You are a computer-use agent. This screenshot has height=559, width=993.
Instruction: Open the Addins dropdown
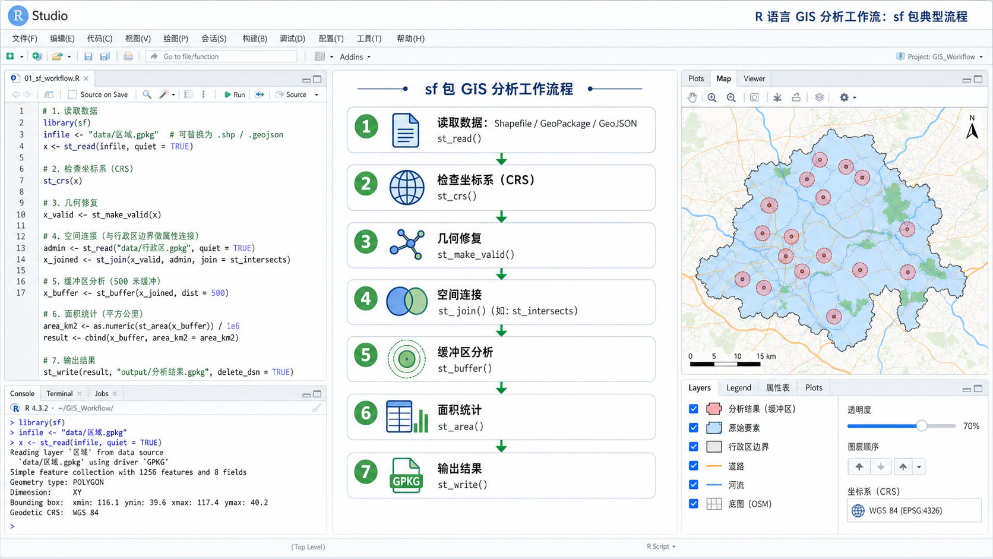355,57
